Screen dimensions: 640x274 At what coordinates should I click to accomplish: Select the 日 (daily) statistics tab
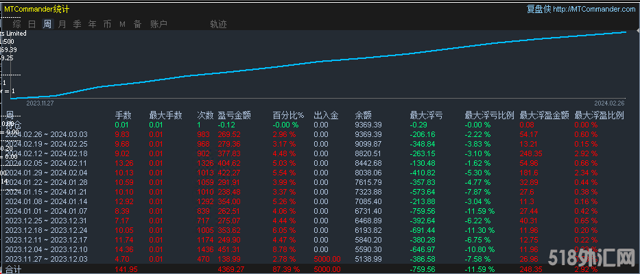[x=32, y=24]
